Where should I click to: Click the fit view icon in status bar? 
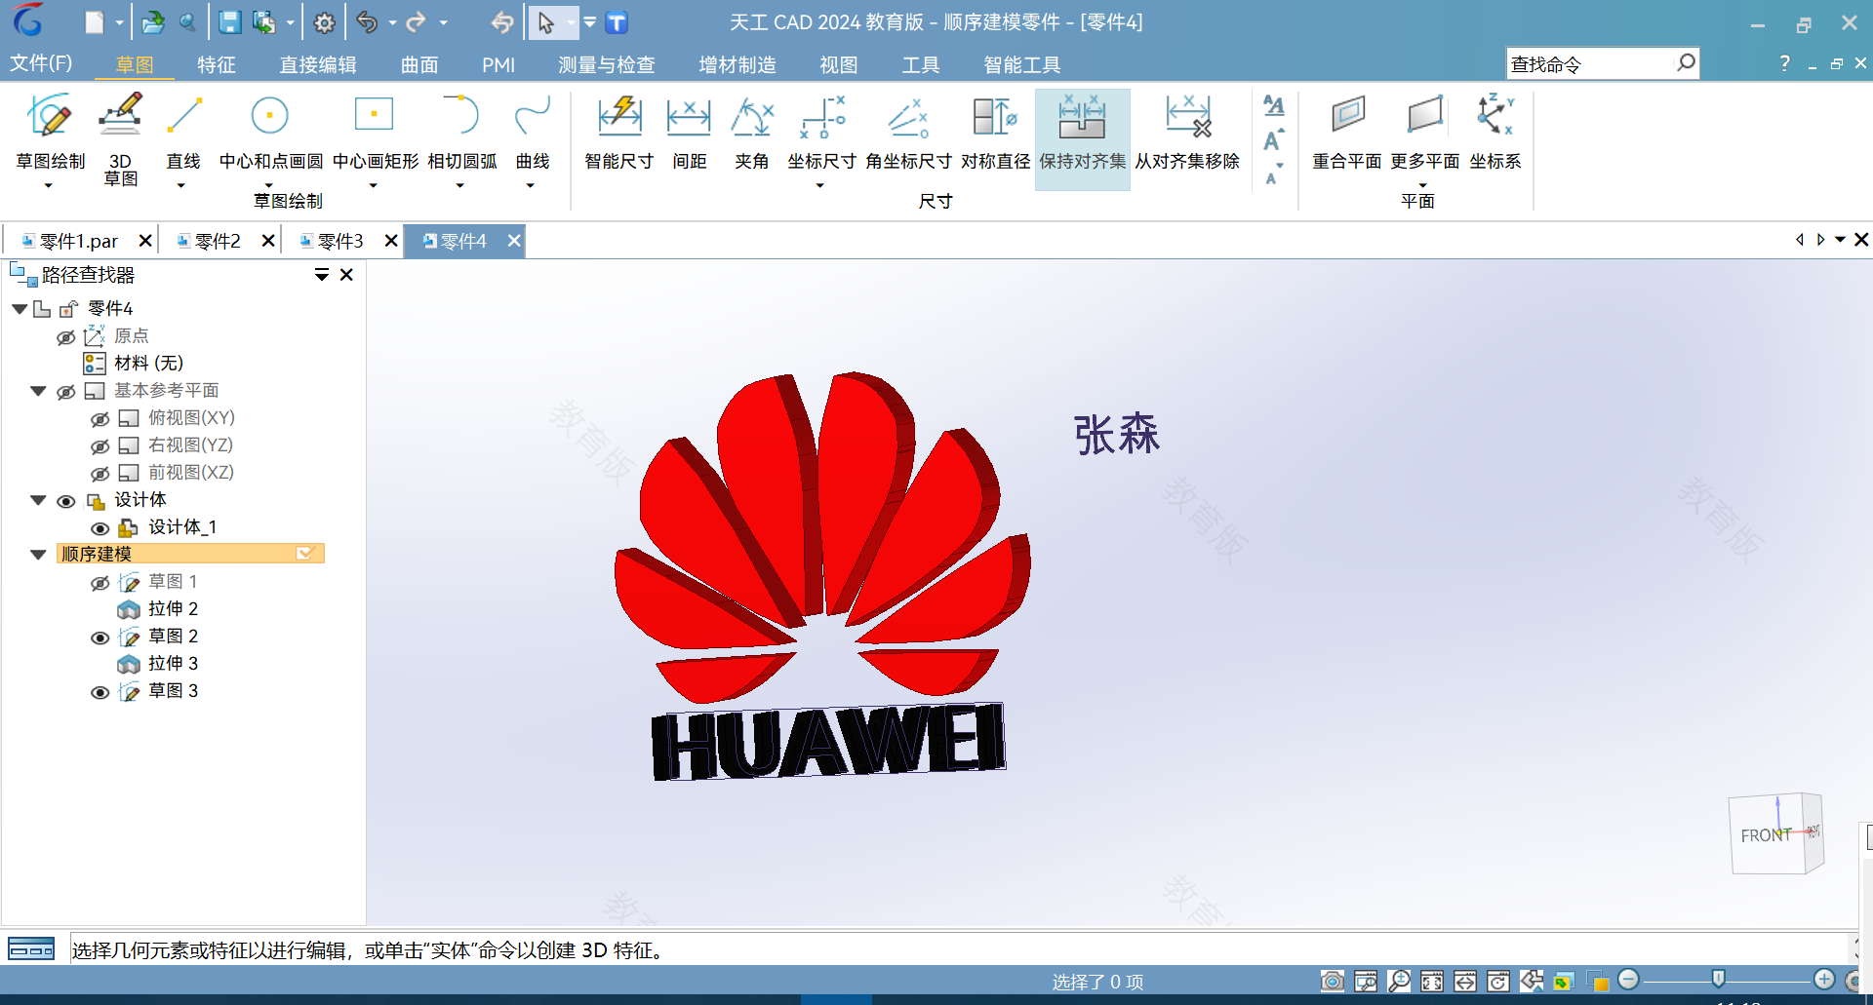(x=1432, y=981)
